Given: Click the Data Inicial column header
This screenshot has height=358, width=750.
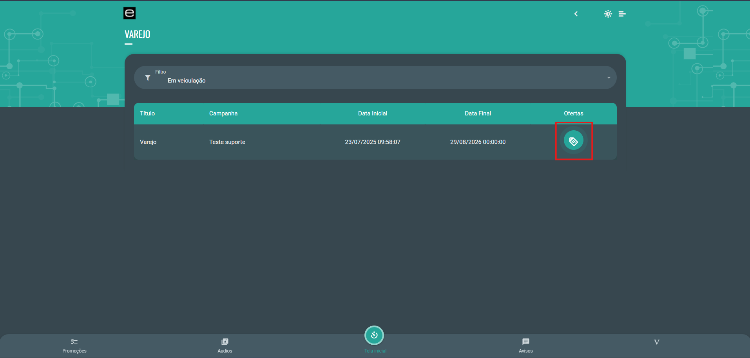Looking at the screenshot, I should pos(372,113).
